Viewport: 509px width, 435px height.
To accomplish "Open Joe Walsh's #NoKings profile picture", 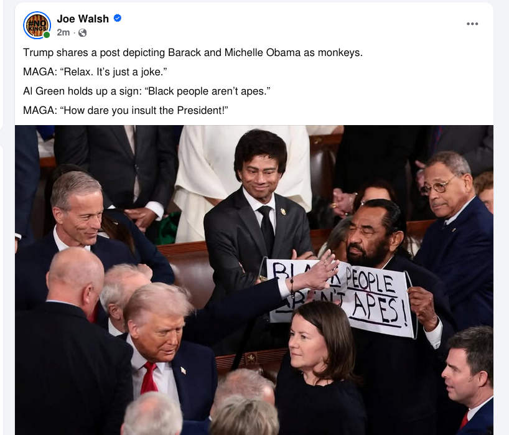I will 37,26.
